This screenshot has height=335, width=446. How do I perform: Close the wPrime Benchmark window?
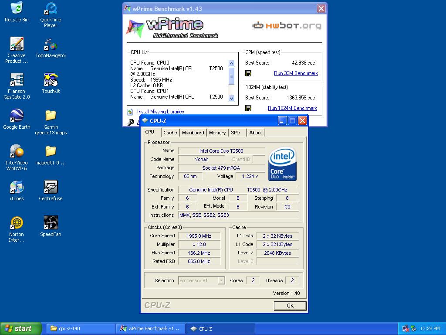pyautogui.click(x=321, y=9)
